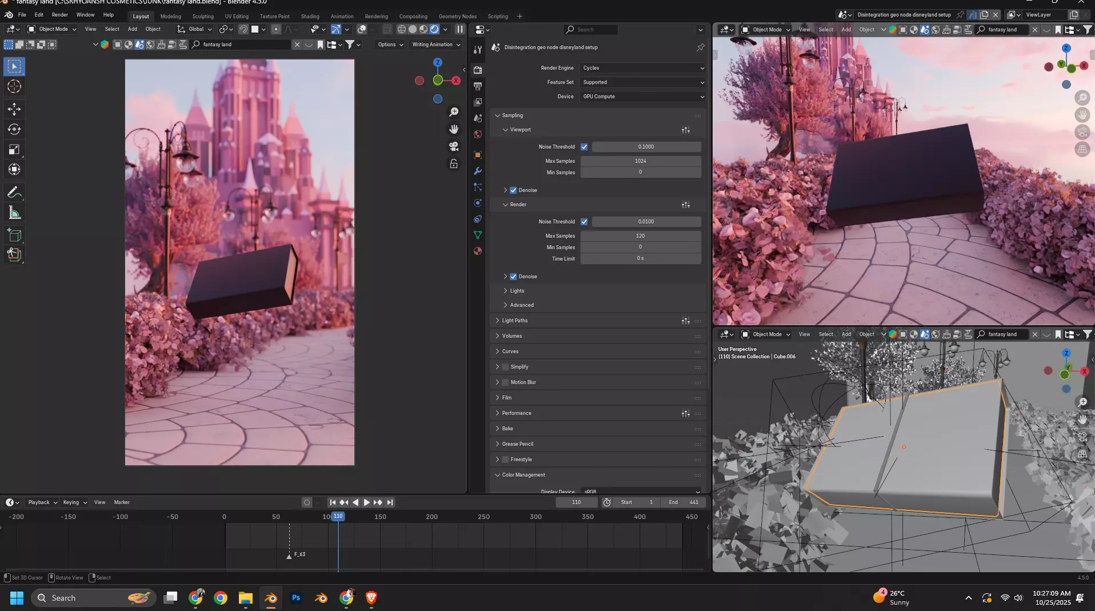This screenshot has height=611, width=1095.
Task: Open the Keying menu in timeline
Action: pyautogui.click(x=74, y=502)
